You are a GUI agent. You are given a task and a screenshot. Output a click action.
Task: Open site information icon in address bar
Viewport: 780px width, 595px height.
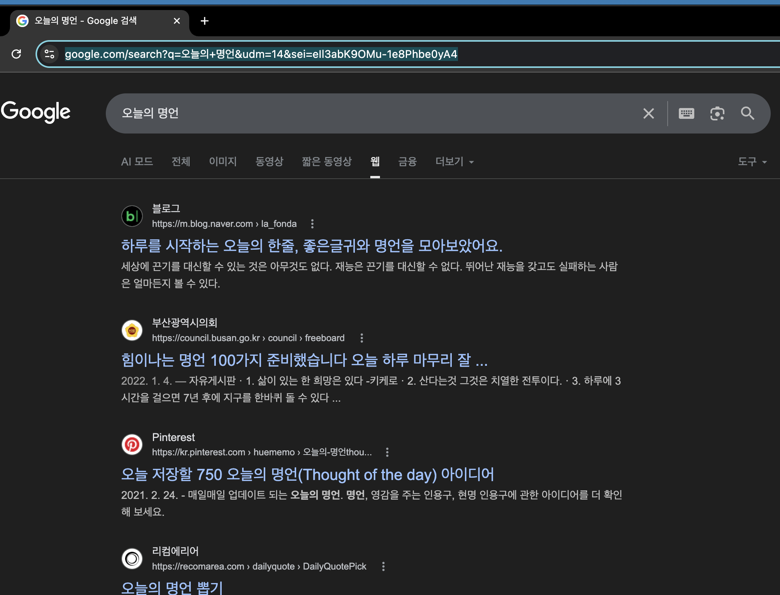pos(49,54)
